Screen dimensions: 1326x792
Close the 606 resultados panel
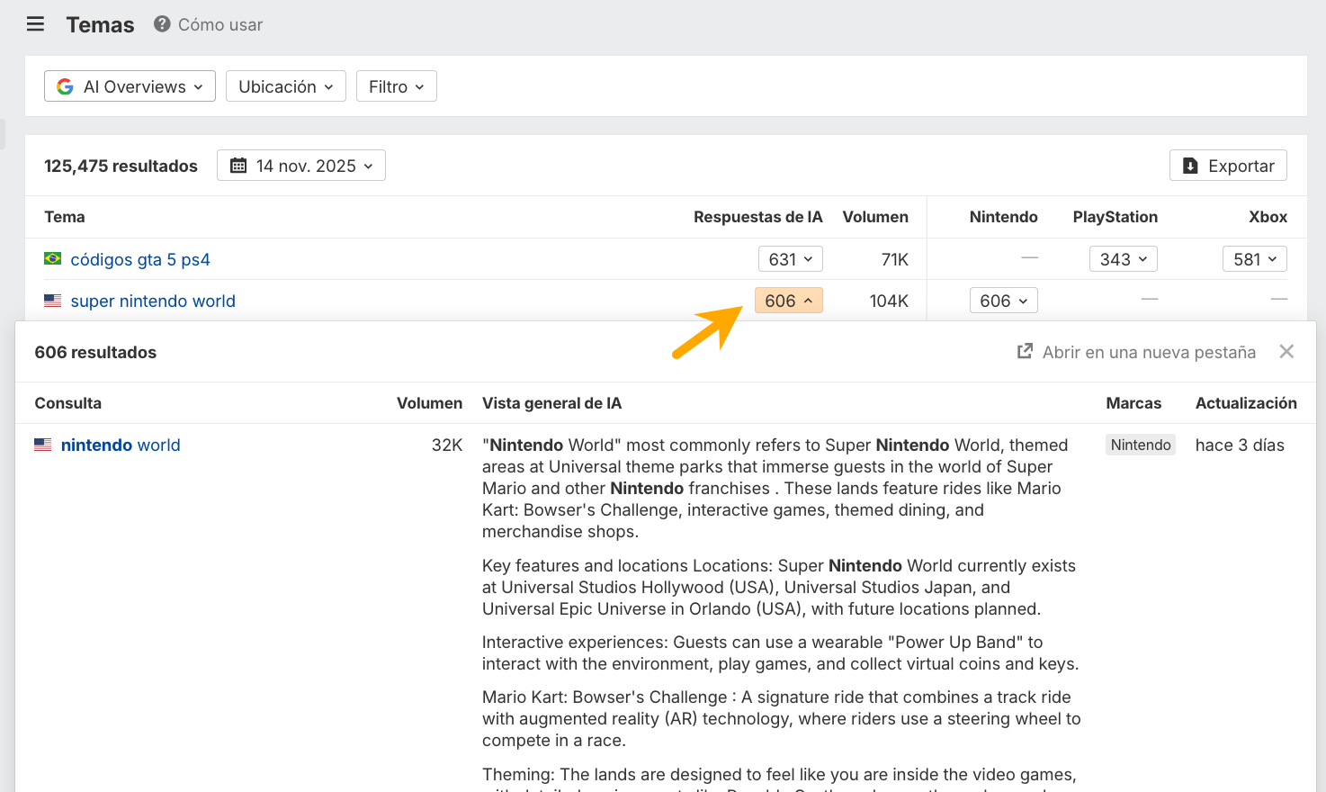pyautogui.click(x=1286, y=351)
